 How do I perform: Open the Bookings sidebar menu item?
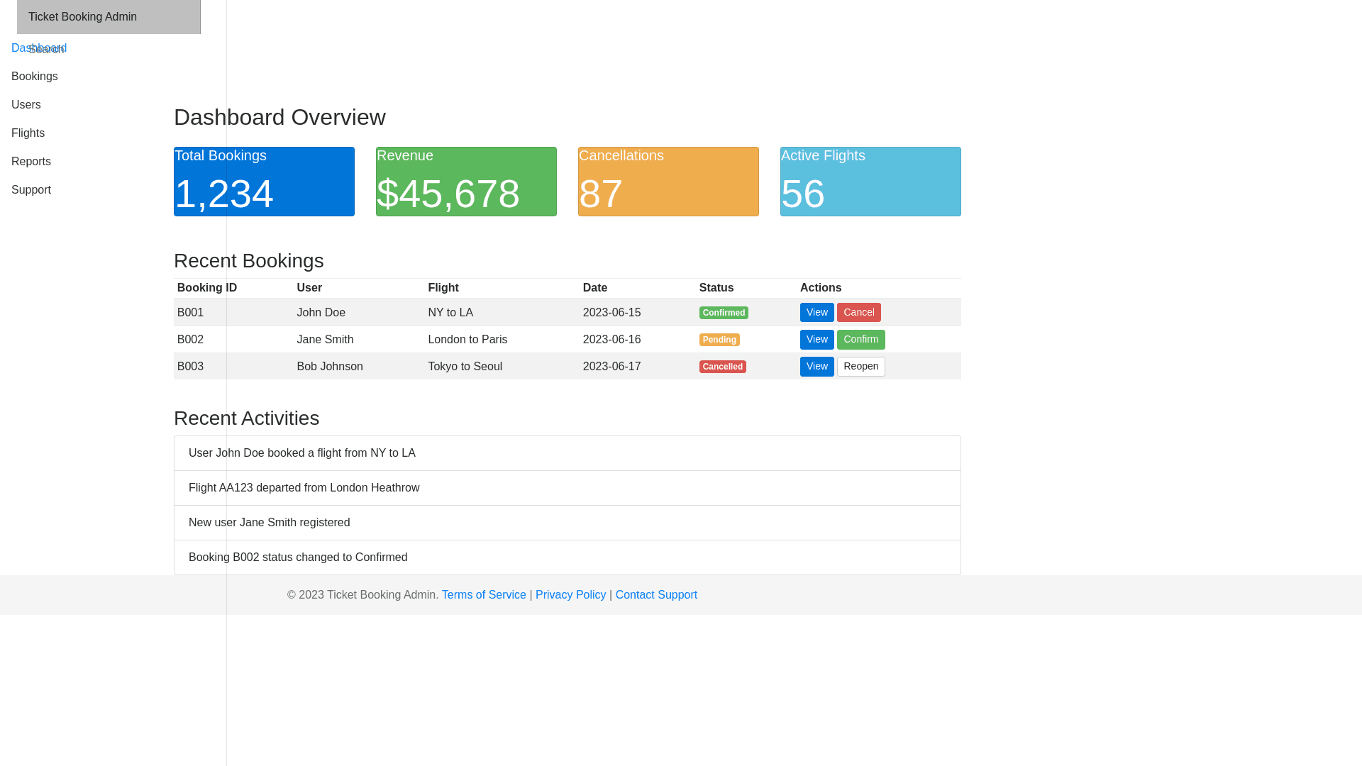35,77
